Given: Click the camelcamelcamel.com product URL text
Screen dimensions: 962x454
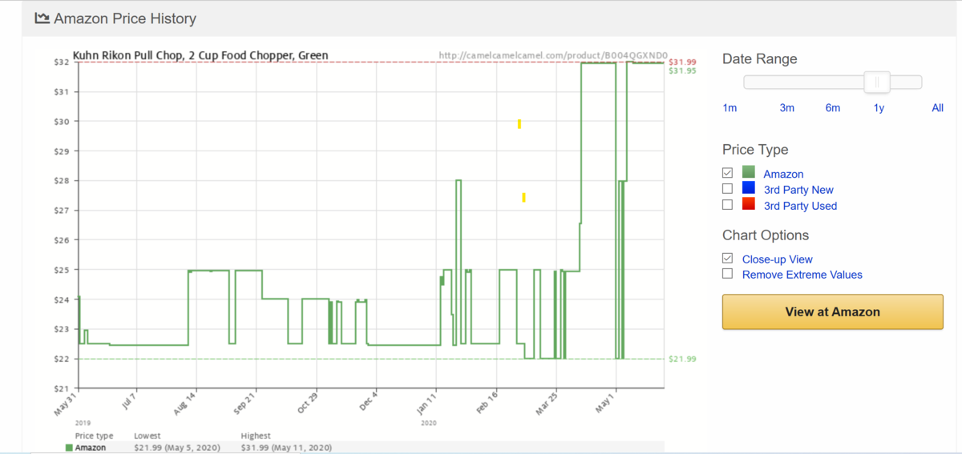Looking at the screenshot, I should 553,56.
